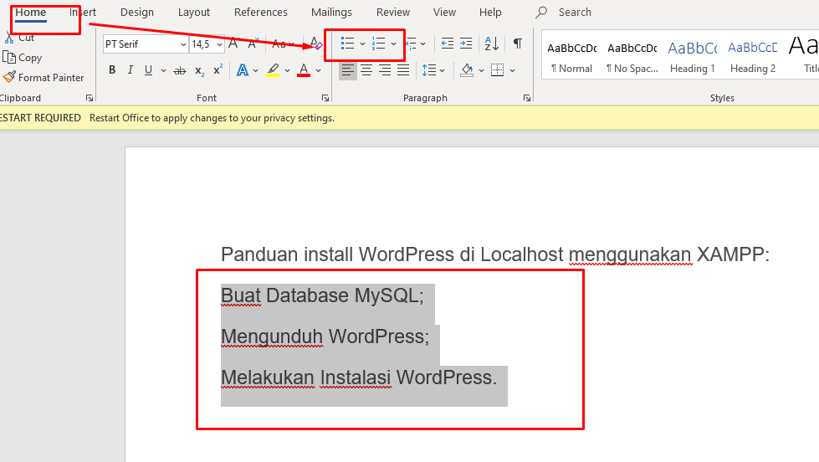Apply the No Spacing style
This screenshot has width=819, height=462.
pyautogui.click(x=632, y=57)
